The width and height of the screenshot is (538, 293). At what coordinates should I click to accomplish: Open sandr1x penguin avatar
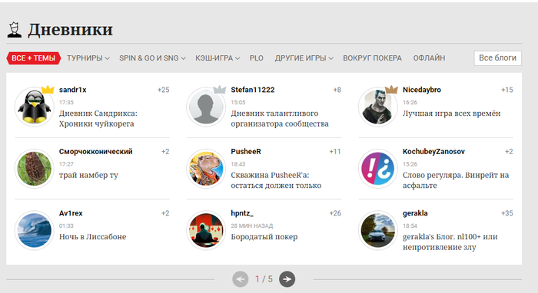click(x=34, y=107)
